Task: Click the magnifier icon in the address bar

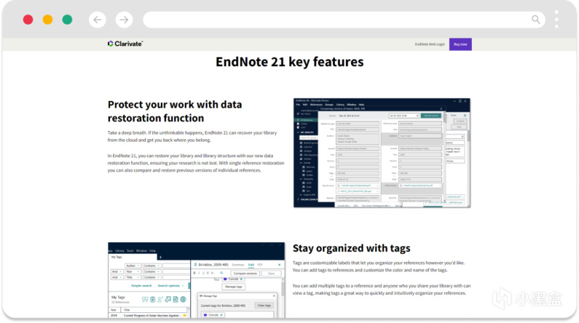Action: click(x=536, y=19)
